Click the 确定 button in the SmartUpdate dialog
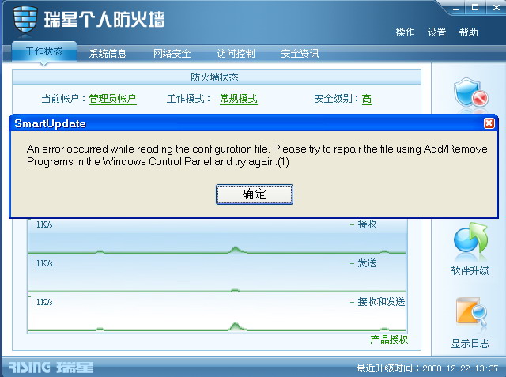 (255, 194)
